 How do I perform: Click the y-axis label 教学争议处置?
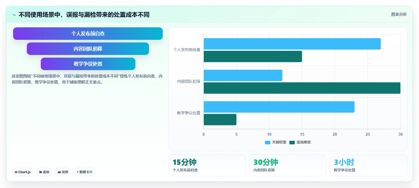coord(189,113)
